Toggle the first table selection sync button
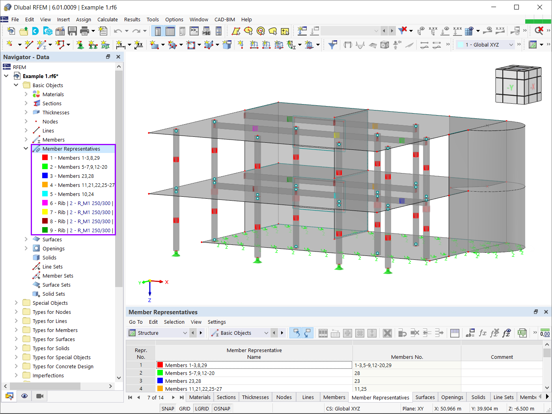 (x=295, y=333)
